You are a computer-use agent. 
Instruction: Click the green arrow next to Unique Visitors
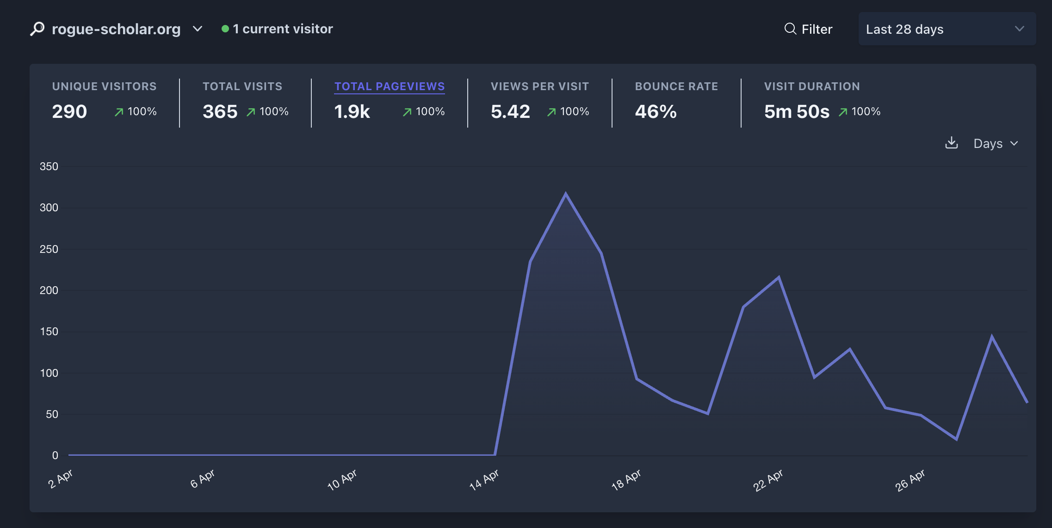119,112
